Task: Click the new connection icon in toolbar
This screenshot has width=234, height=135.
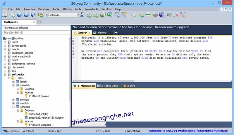Action: point(6,15)
